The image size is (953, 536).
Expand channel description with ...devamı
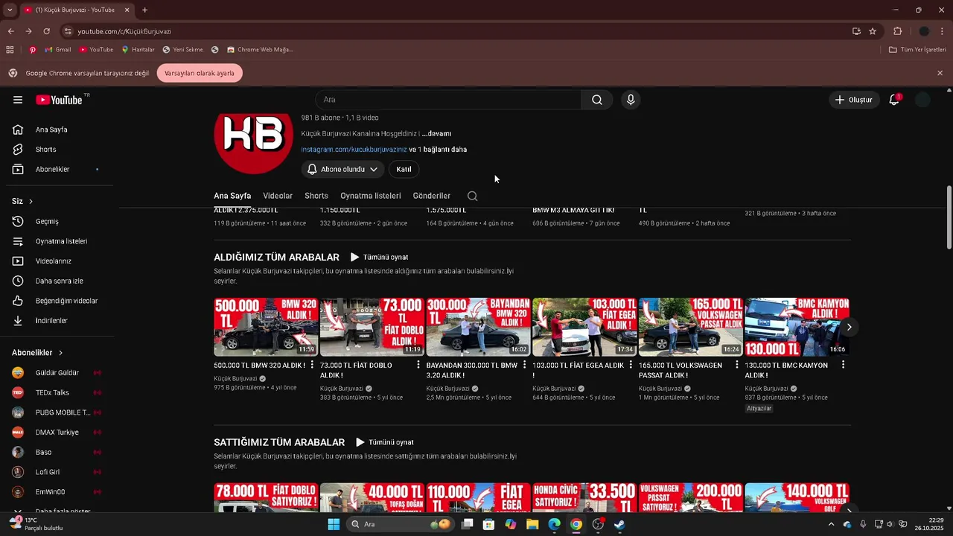(436, 134)
